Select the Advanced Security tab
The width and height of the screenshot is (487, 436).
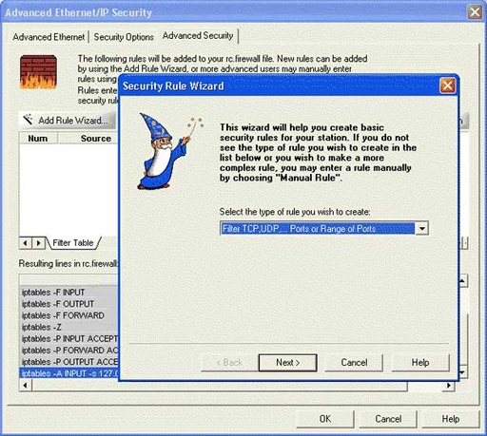click(198, 36)
